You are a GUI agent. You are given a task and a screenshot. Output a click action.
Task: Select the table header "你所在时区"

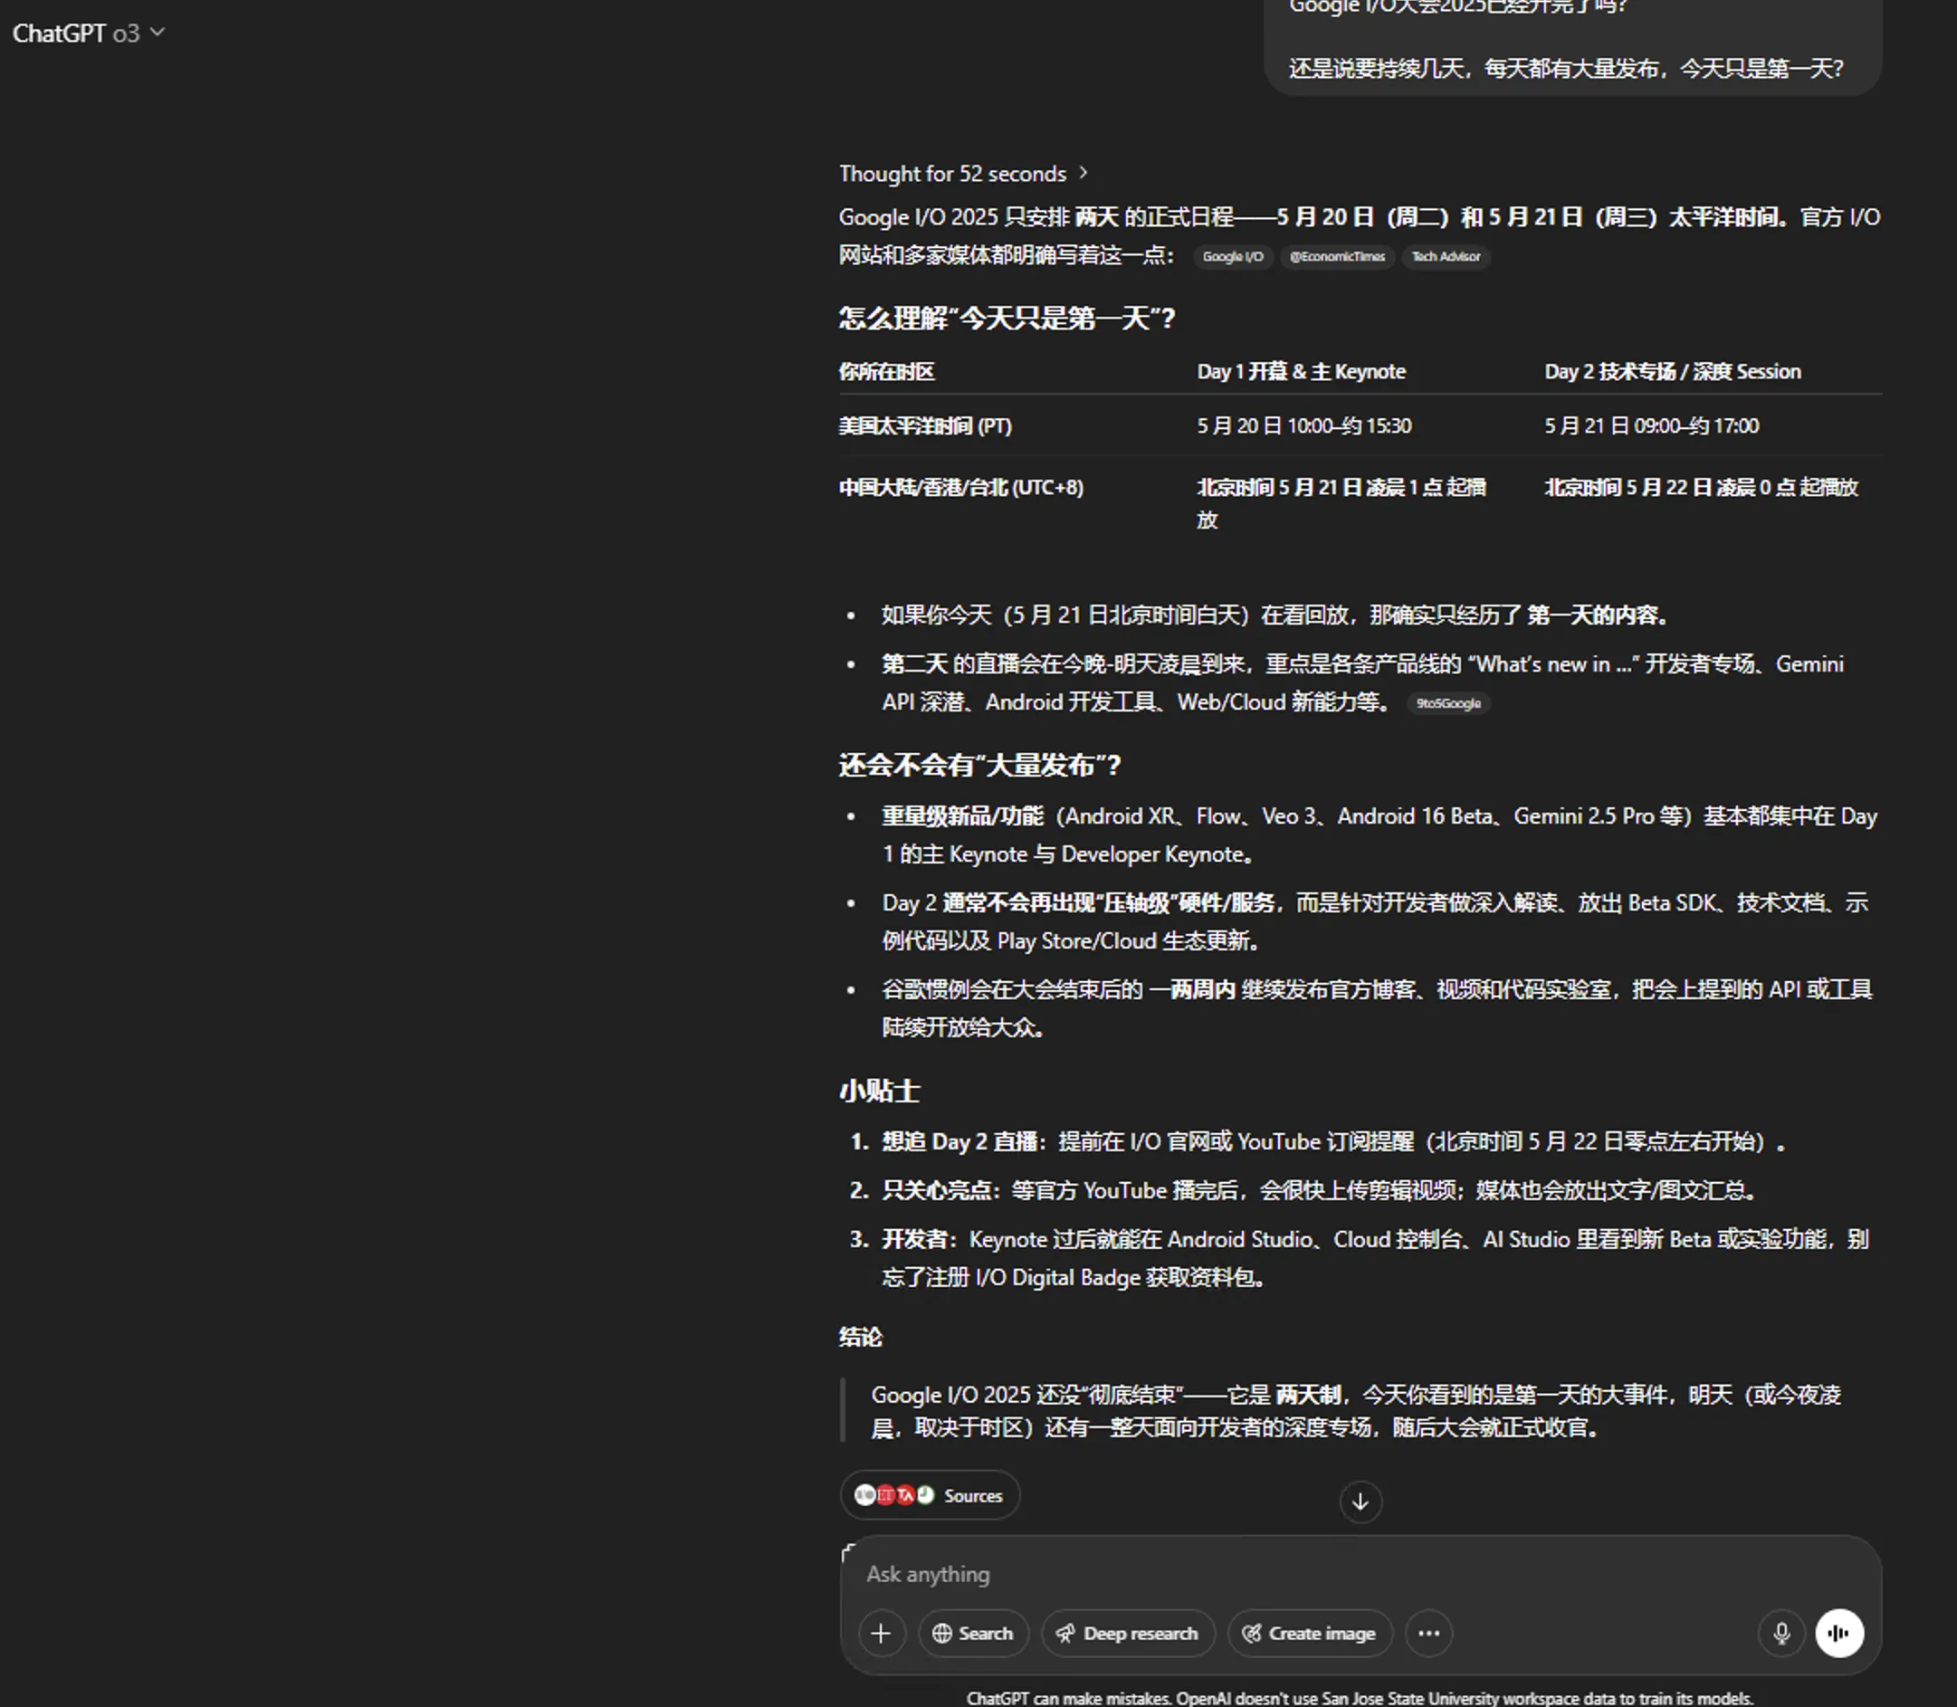pyautogui.click(x=886, y=371)
